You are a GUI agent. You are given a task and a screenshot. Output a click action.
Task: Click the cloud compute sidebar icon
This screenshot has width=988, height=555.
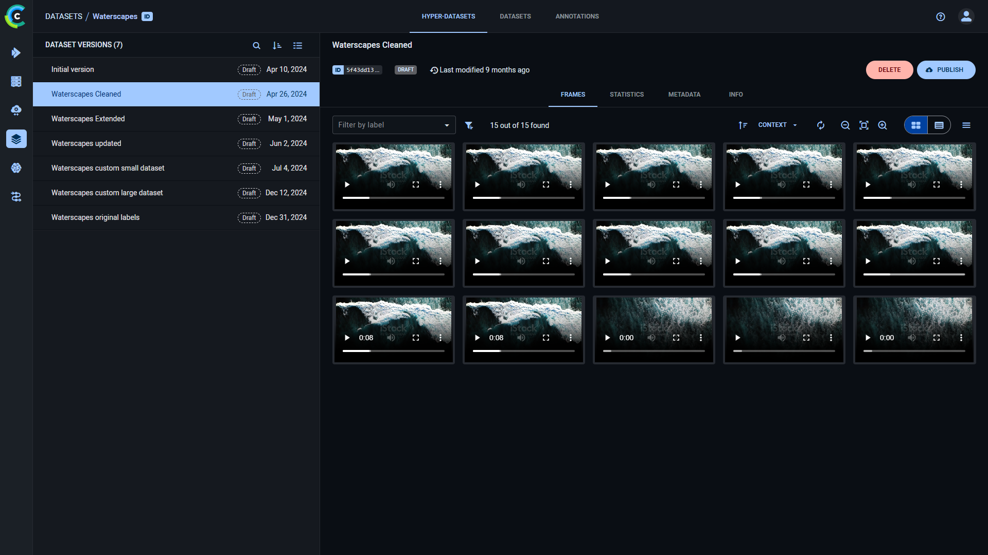tap(16, 110)
